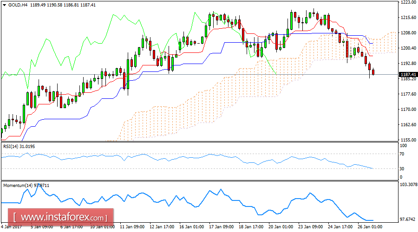
Task: Click price axis label 1162.60
Action: point(409,125)
